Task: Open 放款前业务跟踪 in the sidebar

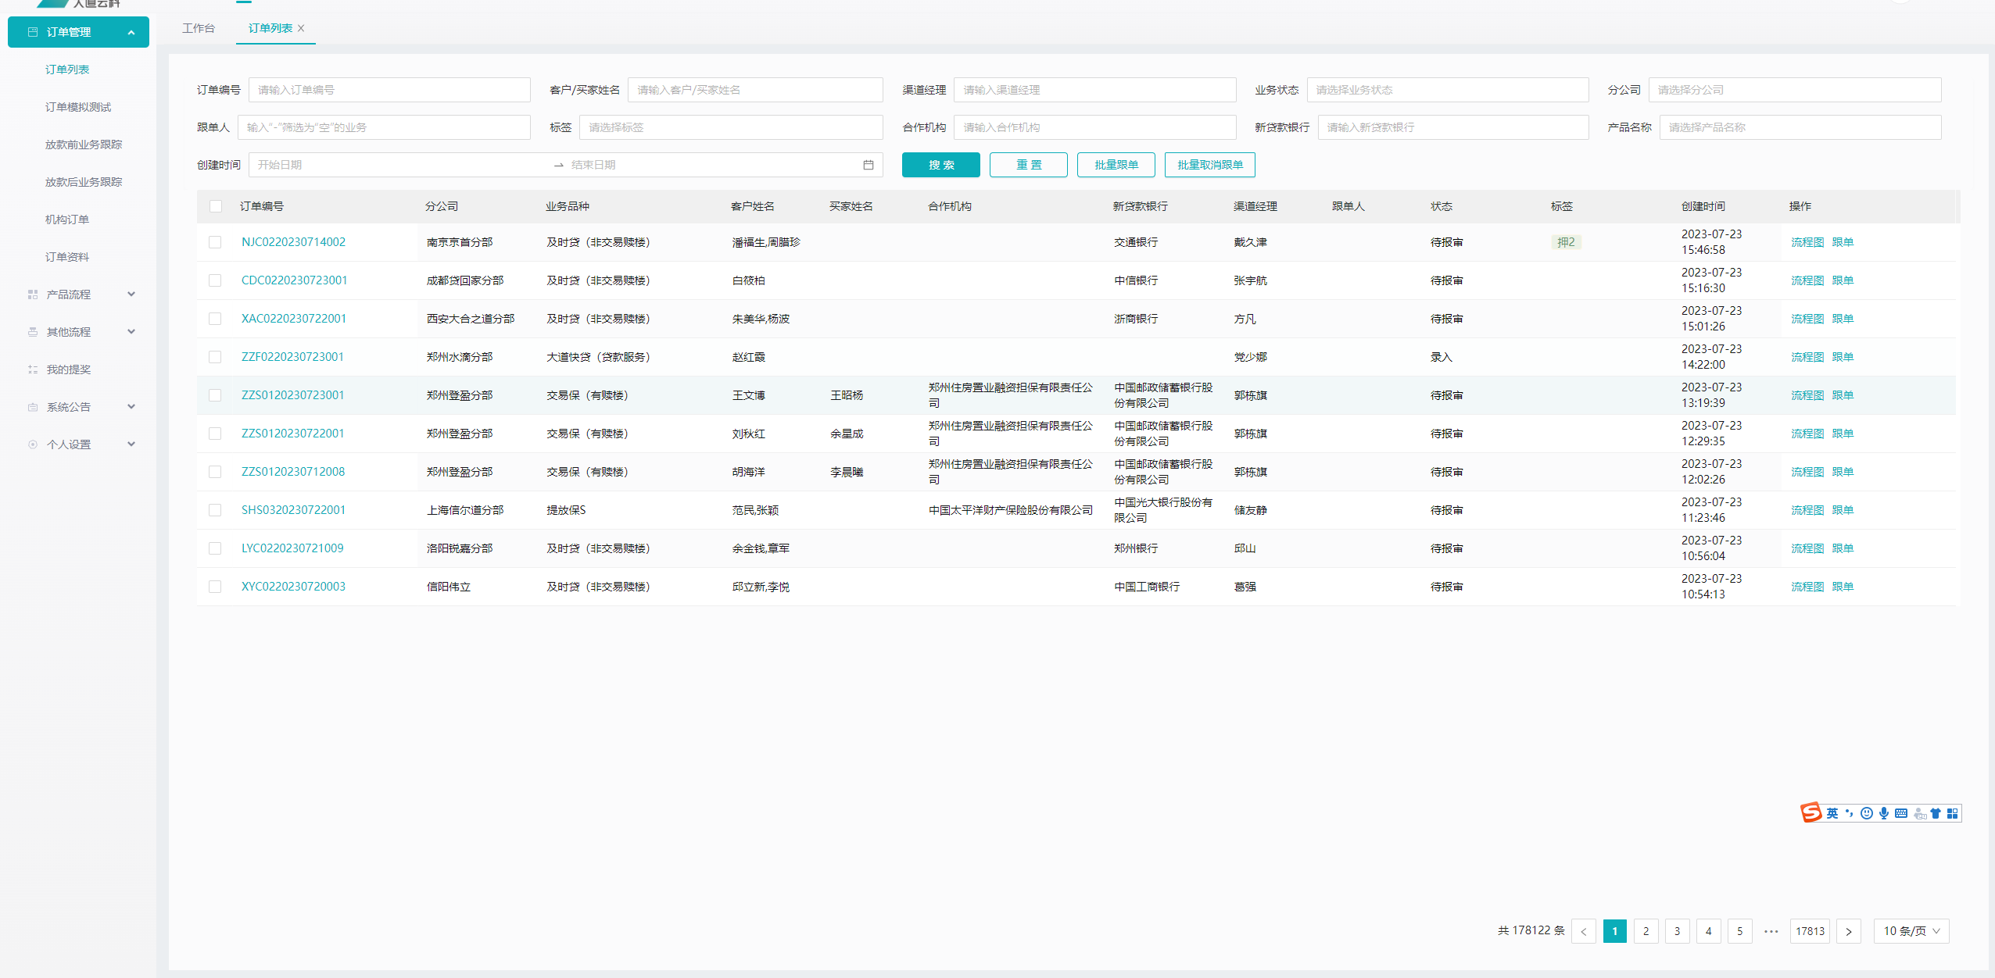Action: click(84, 145)
